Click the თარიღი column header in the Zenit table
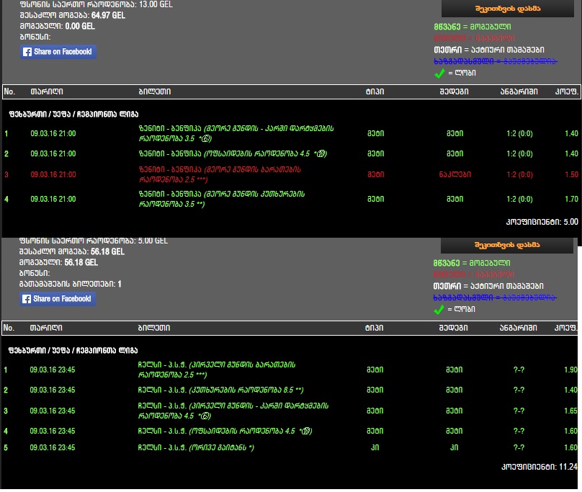This screenshot has height=492, width=582. [x=47, y=91]
